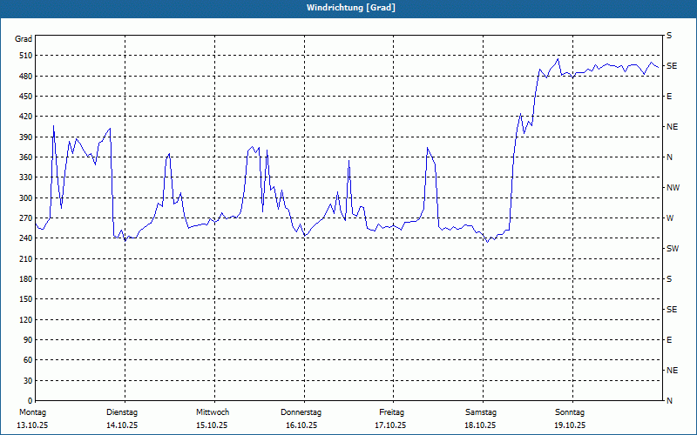Select the Freitag 17.10.25 date label

391,418
